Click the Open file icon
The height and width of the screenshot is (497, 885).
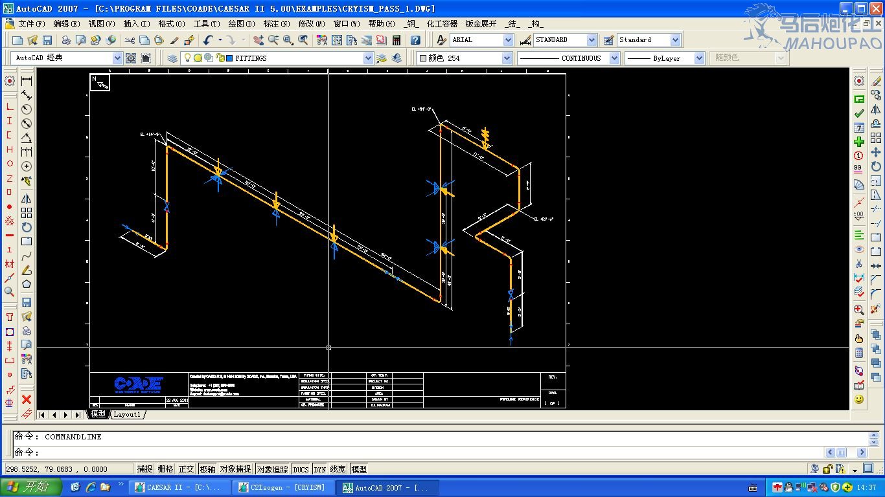pyautogui.click(x=33, y=40)
